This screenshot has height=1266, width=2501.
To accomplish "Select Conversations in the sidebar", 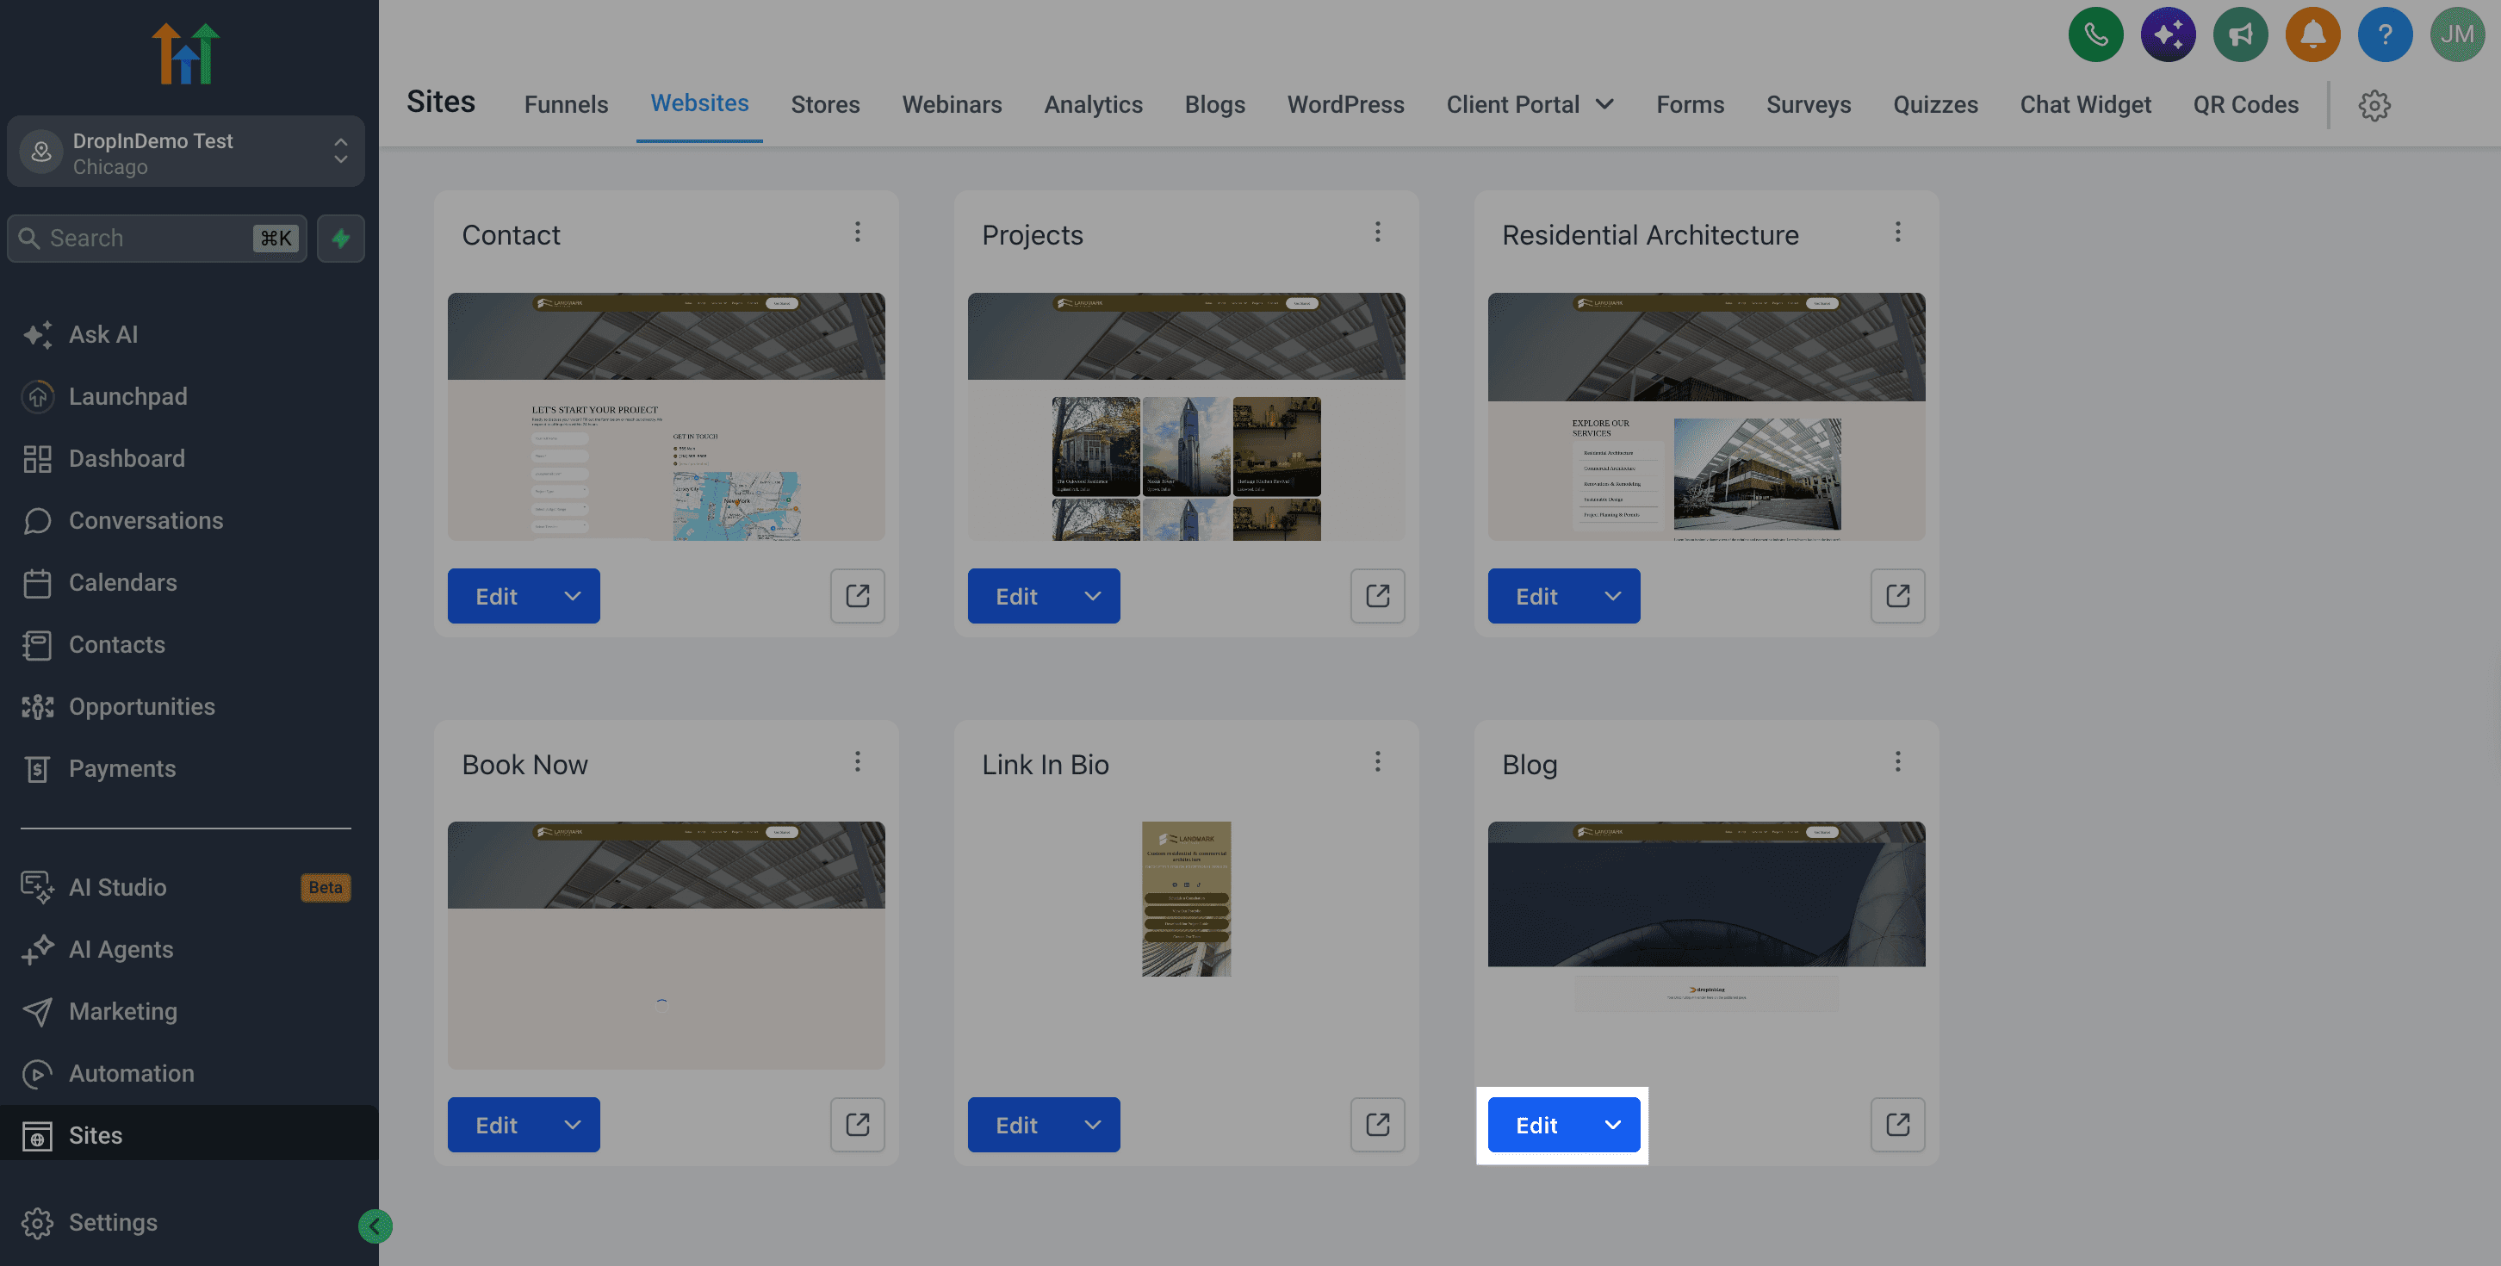I will 146,520.
